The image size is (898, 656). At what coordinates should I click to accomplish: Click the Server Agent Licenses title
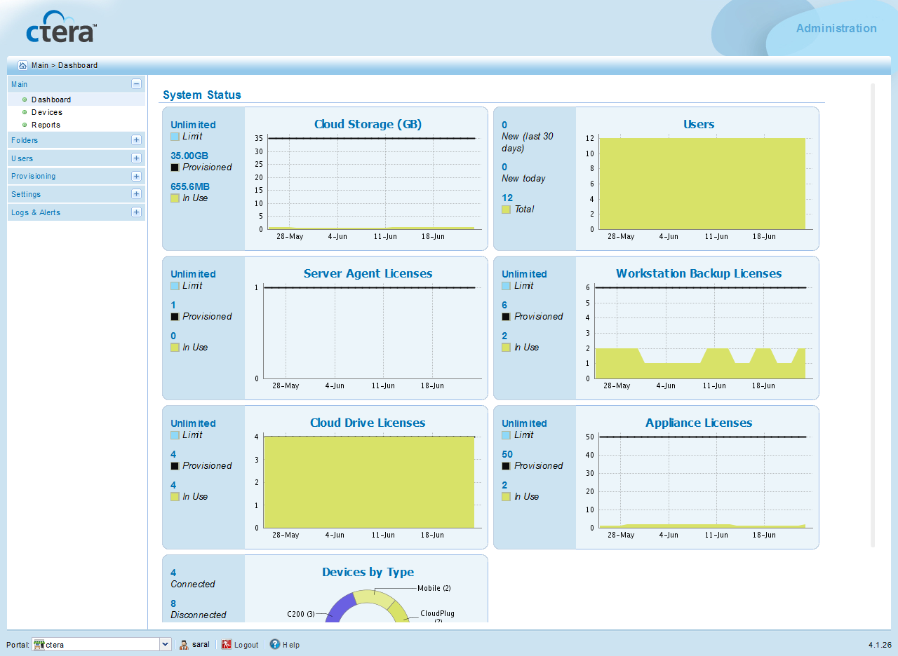[x=368, y=273]
